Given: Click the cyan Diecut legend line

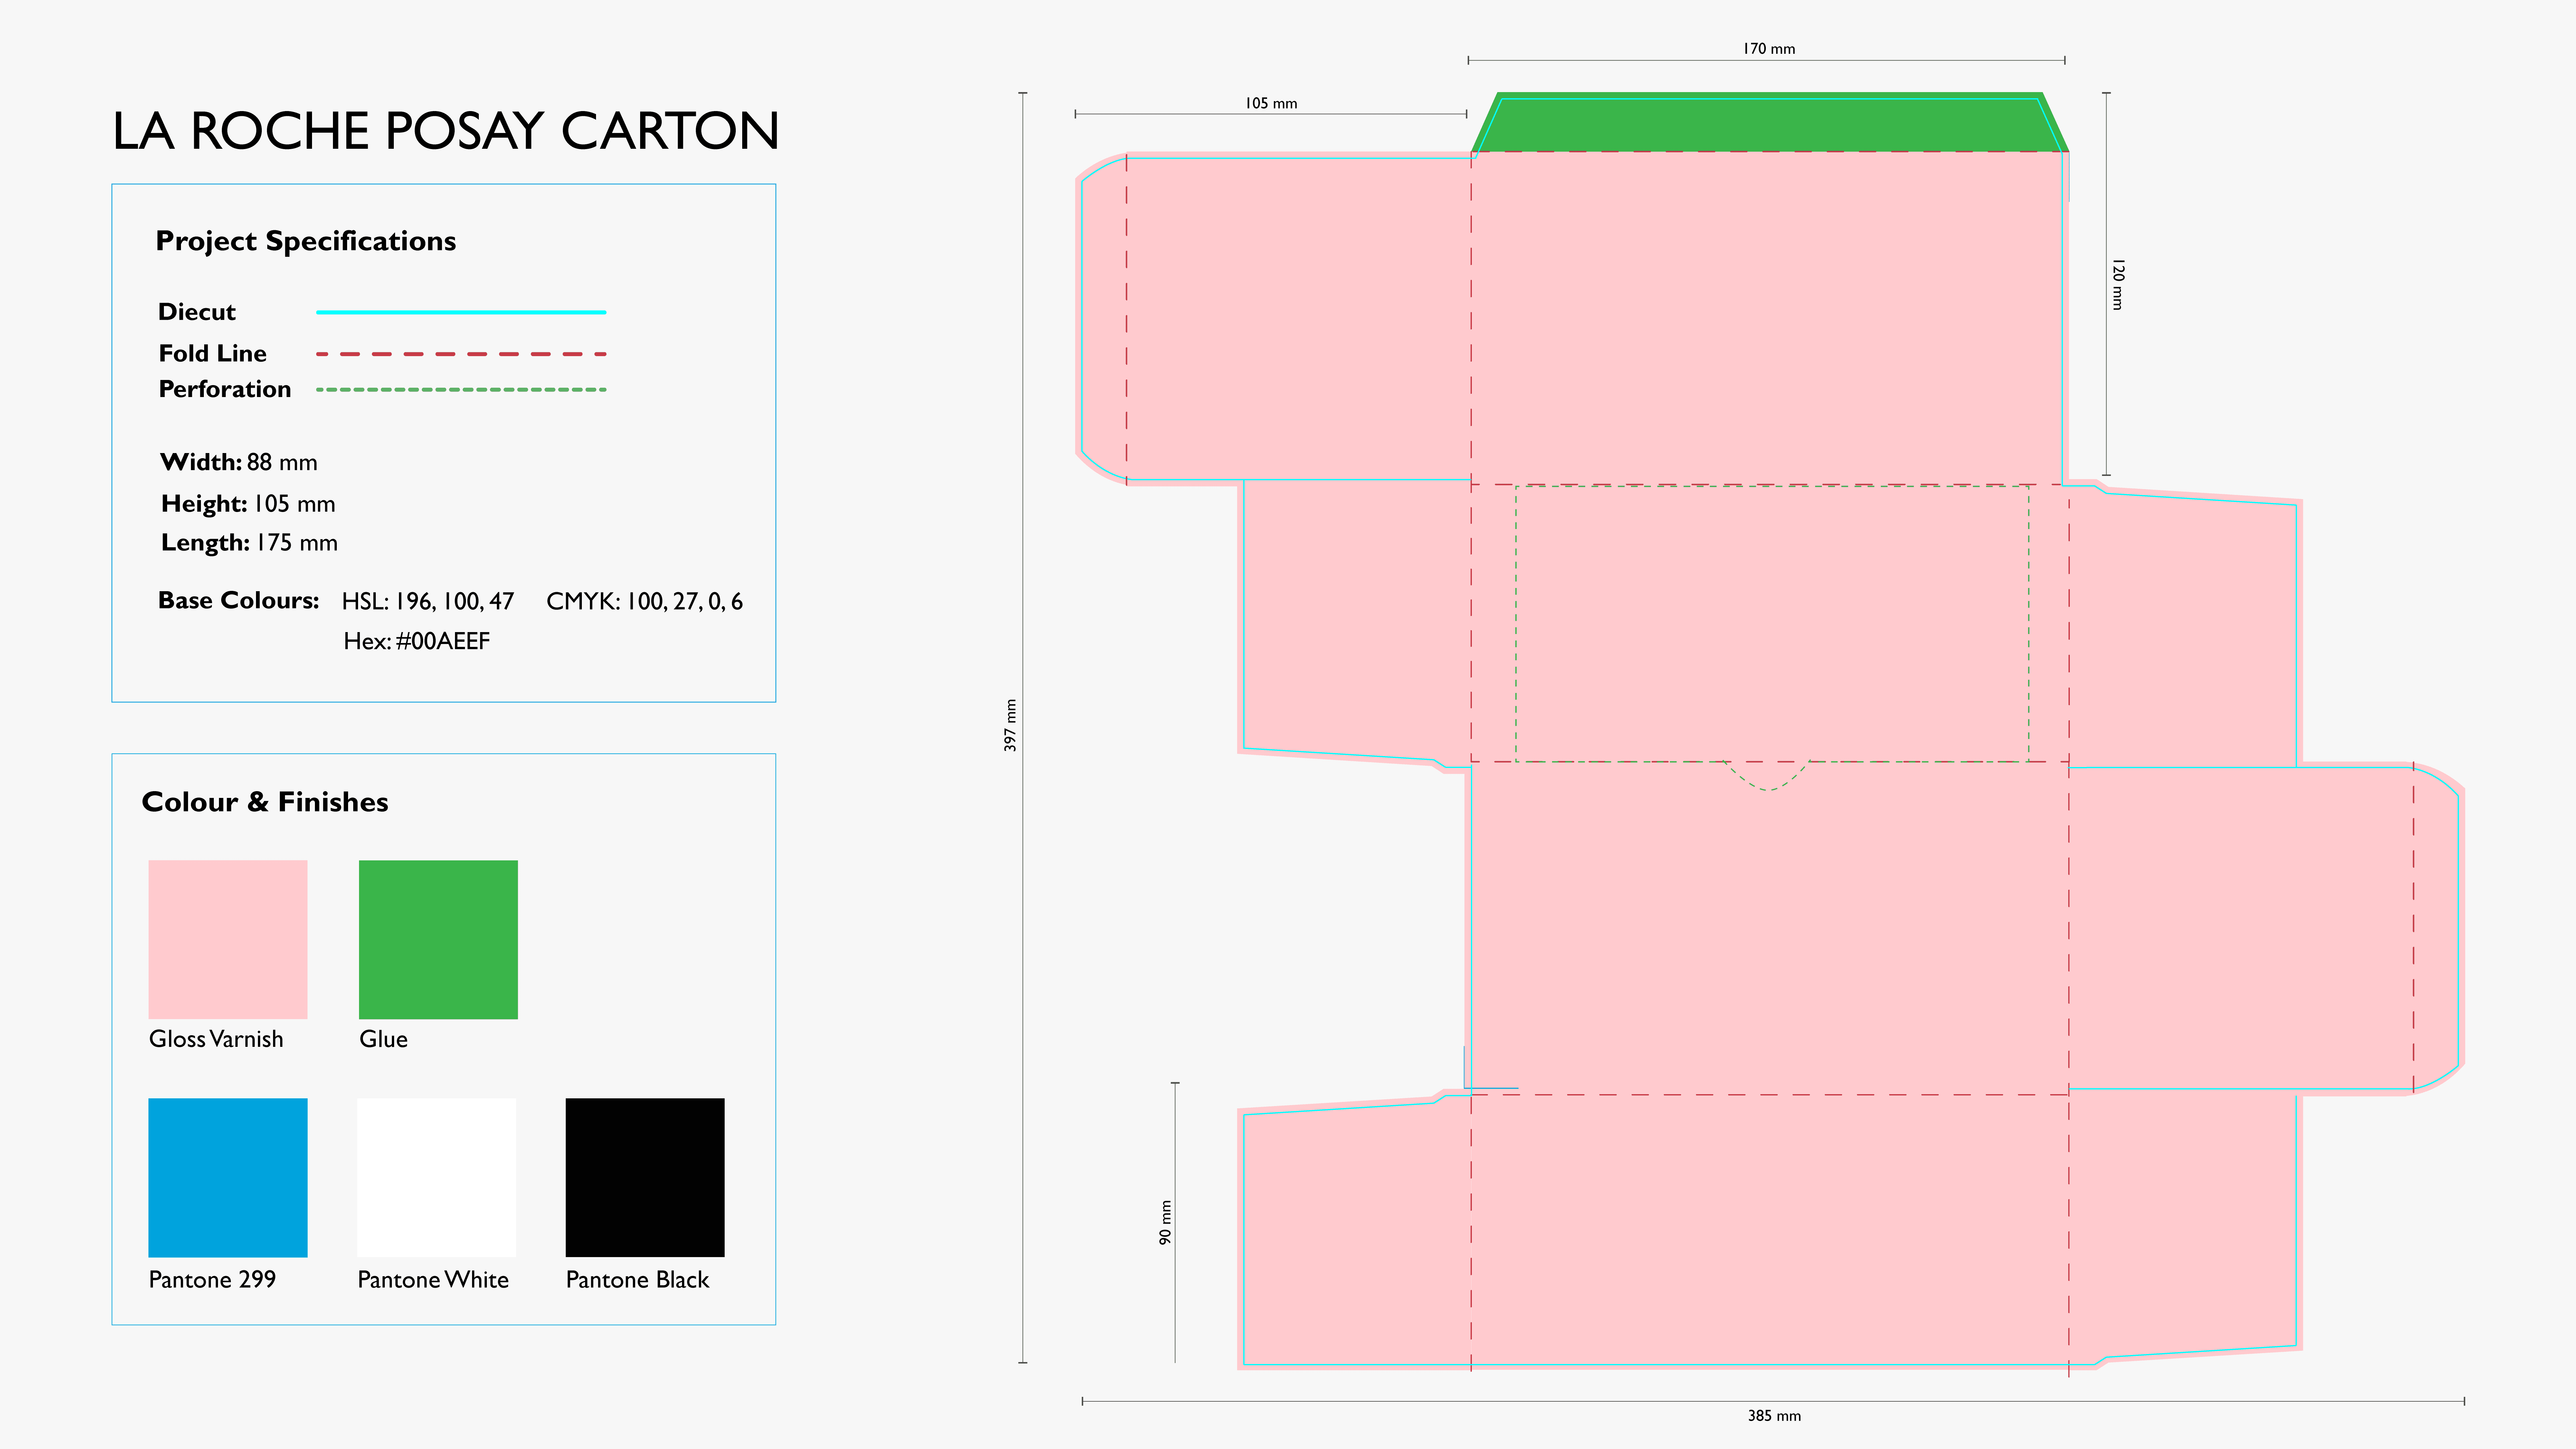Looking at the screenshot, I should point(461,312).
